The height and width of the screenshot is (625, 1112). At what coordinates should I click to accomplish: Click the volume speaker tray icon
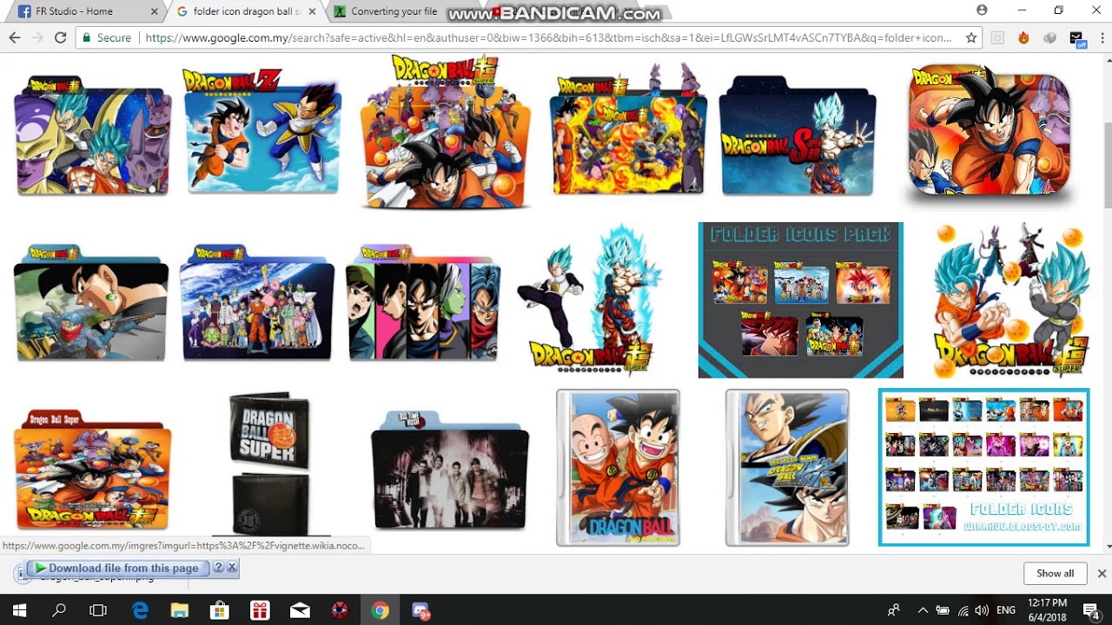(x=982, y=610)
